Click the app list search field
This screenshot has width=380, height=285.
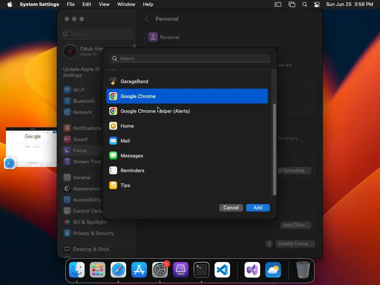tap(190, 58)
